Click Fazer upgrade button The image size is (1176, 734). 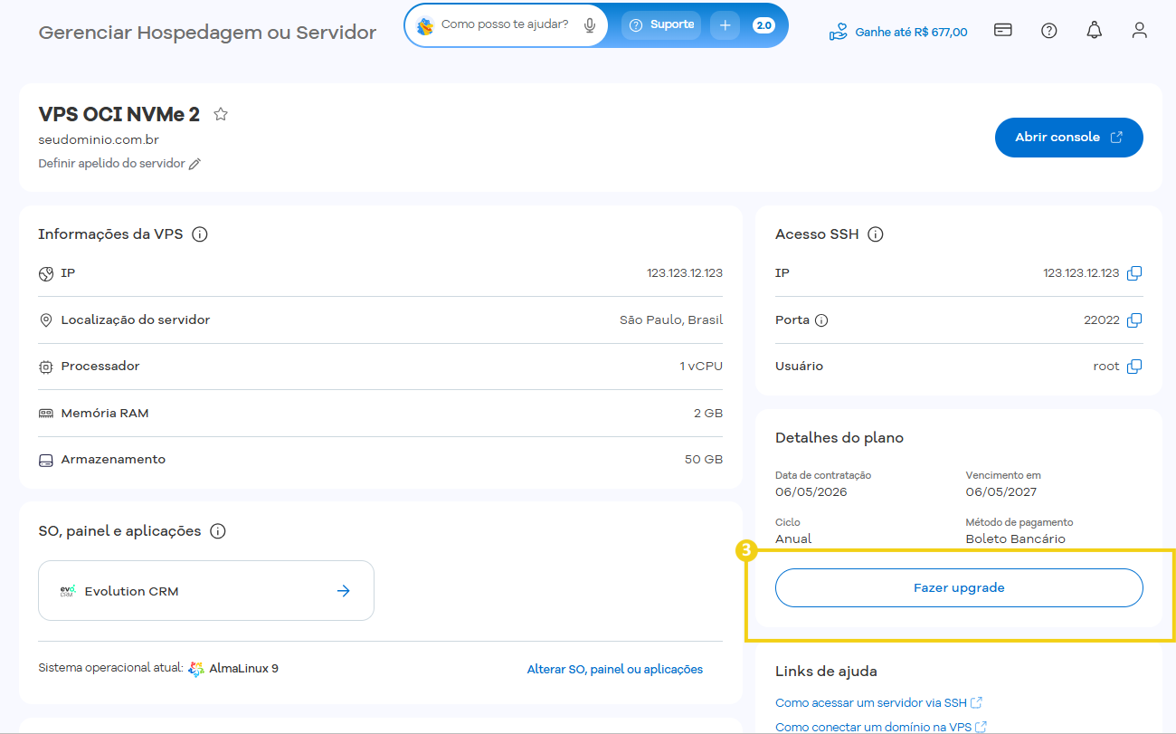[x=959, y=588]
